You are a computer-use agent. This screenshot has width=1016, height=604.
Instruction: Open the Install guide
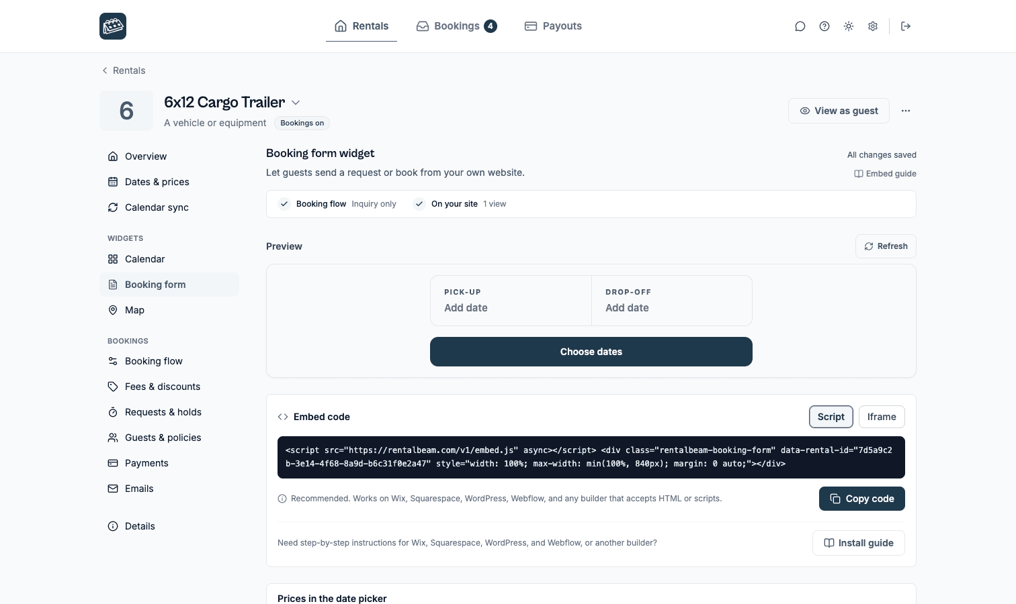point(859,543)
